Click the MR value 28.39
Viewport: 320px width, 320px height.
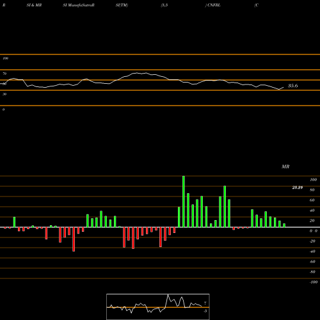coord(298,188)
